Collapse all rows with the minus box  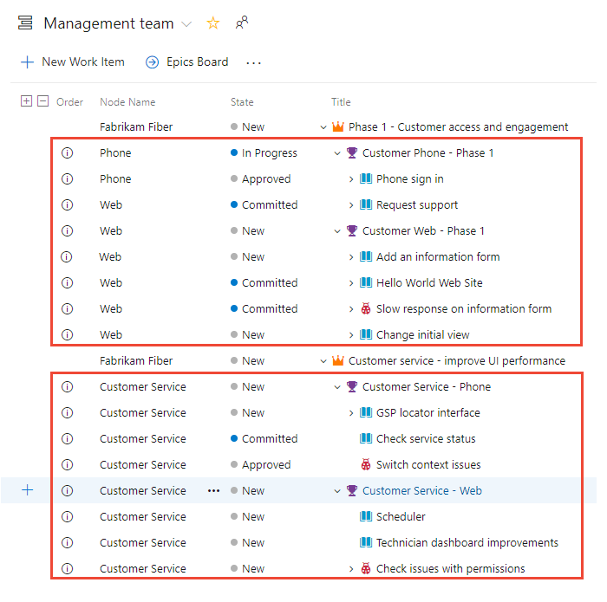(42, 101)
